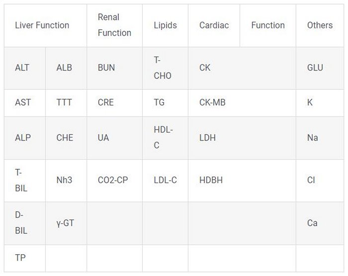Click the T-CHO lipid cell

coord(163,68)
